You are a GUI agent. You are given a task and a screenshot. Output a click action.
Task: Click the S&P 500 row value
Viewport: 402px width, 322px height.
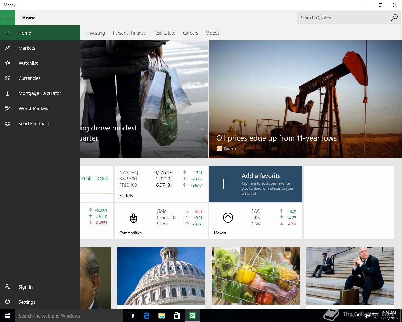[x=164, y=179]
